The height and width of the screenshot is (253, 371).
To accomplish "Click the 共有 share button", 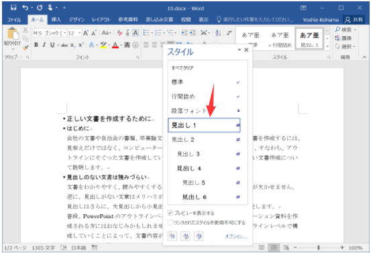I will coord(354,19).
